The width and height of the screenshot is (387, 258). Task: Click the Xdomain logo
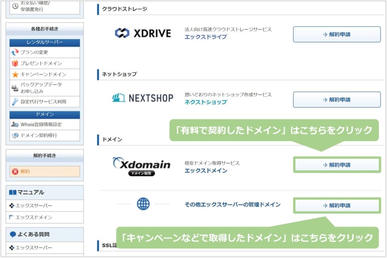141,166
